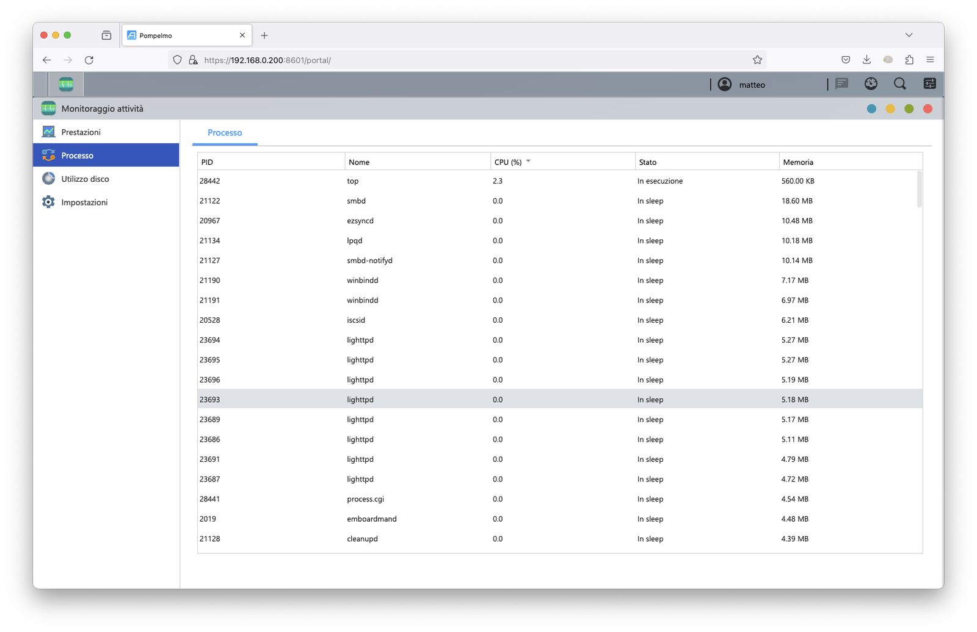
Task: Expand the list all tabs chevron
Action: (x=909, y=35)
